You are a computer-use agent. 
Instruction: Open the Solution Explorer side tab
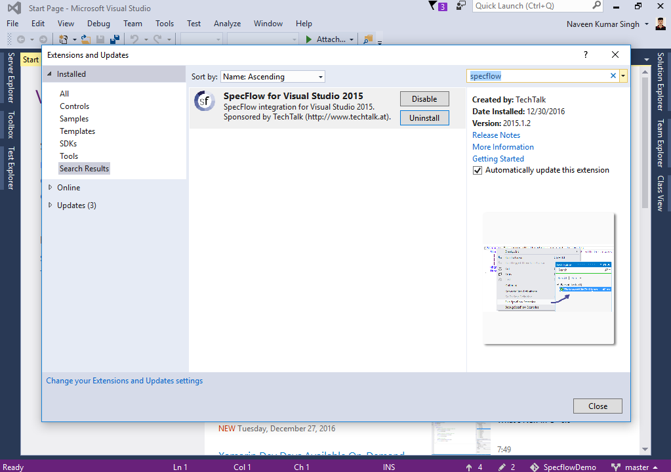[661, 81]
